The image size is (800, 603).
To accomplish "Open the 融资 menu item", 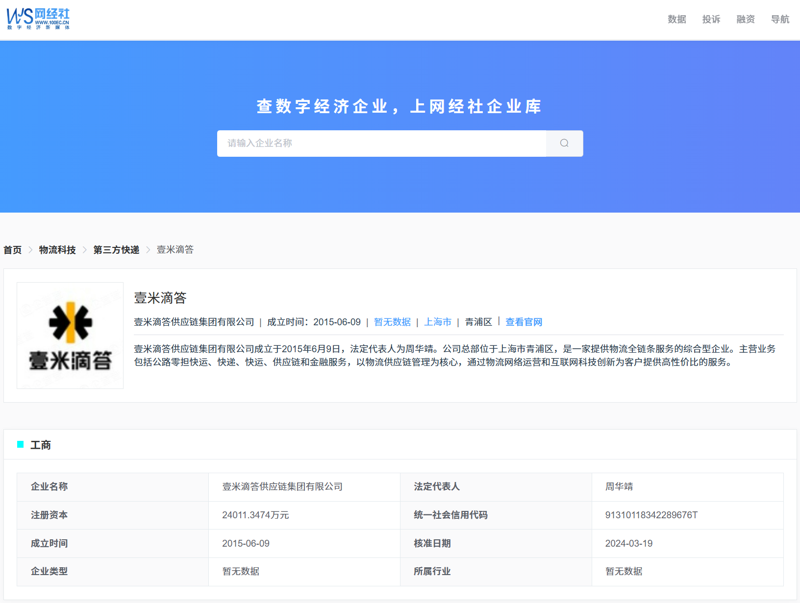I will [745, 19].
